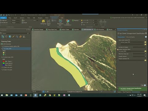Toggle visibility of NAIP 2014 layer
This screenshot has width=148, height=111.
3,70
